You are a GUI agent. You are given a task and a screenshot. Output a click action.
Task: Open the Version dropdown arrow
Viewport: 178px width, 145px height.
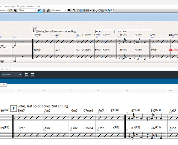pyautogui.click(x=7, y=11)
